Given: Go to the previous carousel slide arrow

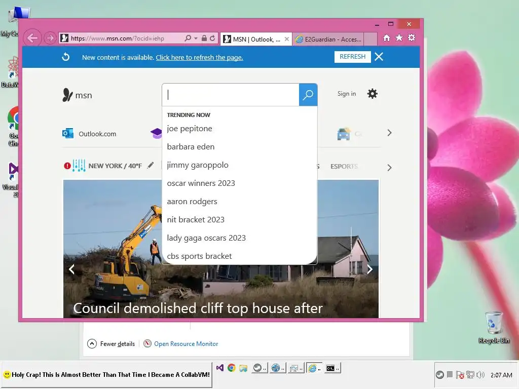Looking at the screenshot, I should coord(71,269).
